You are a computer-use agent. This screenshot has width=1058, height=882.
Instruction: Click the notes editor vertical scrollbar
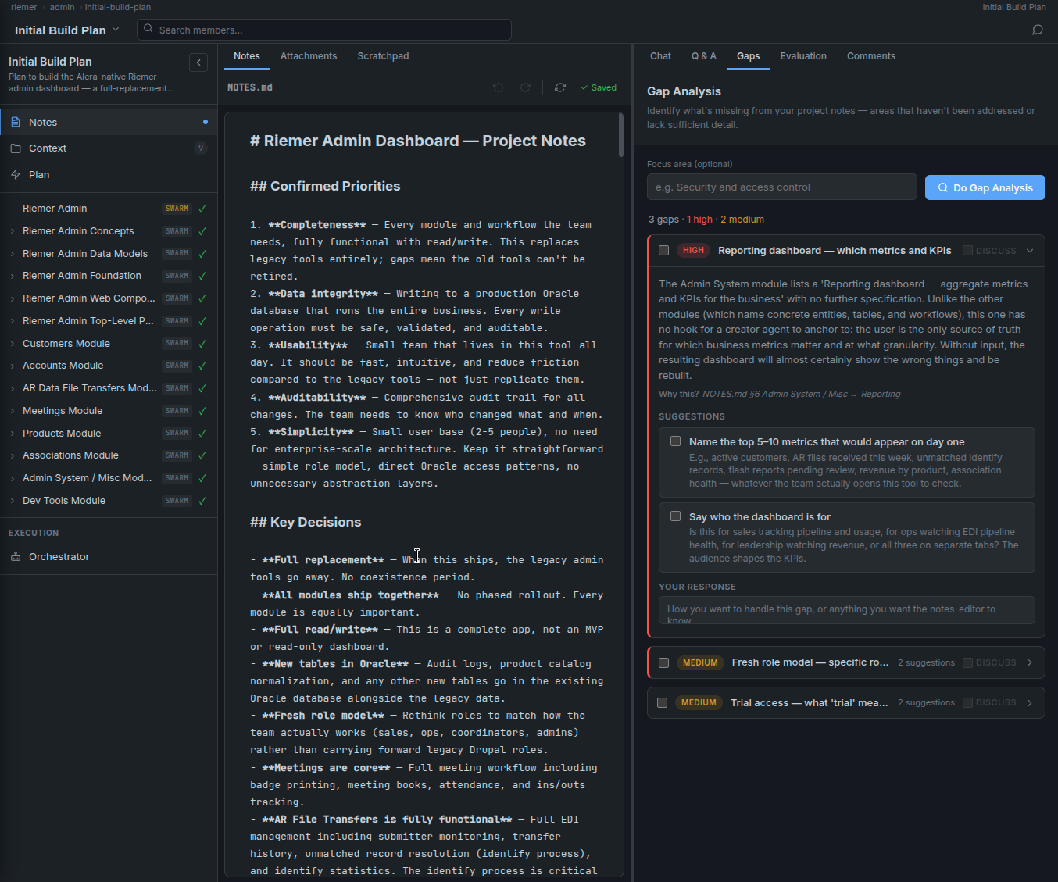(x=621, y=135)
